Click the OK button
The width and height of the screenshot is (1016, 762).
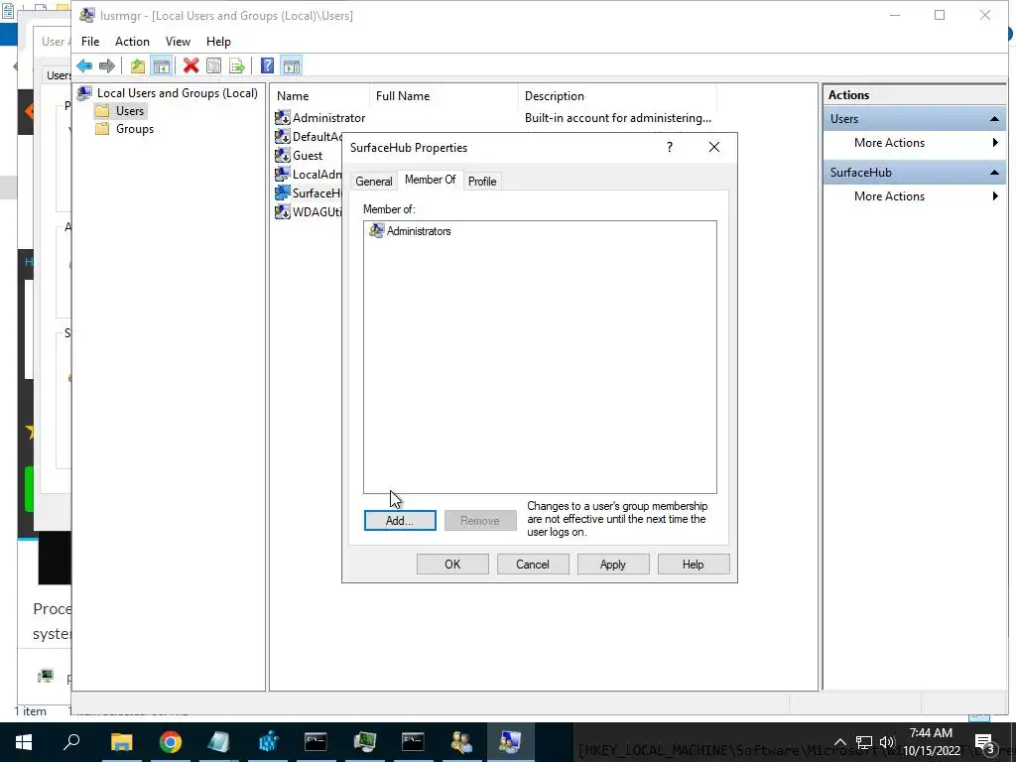click(x=452, y=565)
